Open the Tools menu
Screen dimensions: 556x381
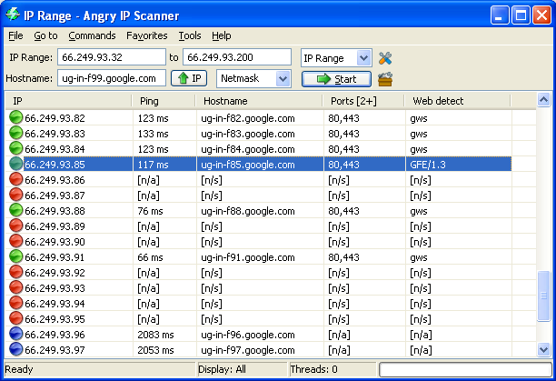click(190, 35)
